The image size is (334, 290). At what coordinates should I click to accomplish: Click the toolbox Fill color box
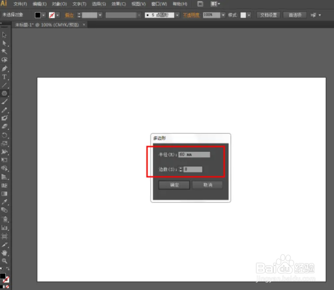click(x=2, y=276)
